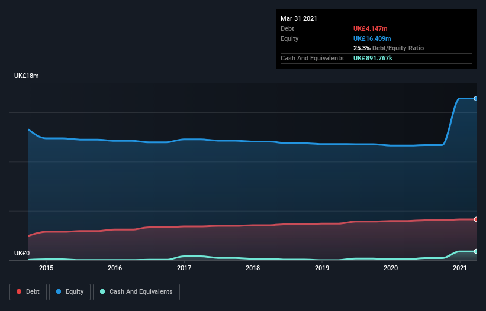The image size is (486, 311).
Task: Click the 2019 x-axis label
Action: (x=322, y=268)
